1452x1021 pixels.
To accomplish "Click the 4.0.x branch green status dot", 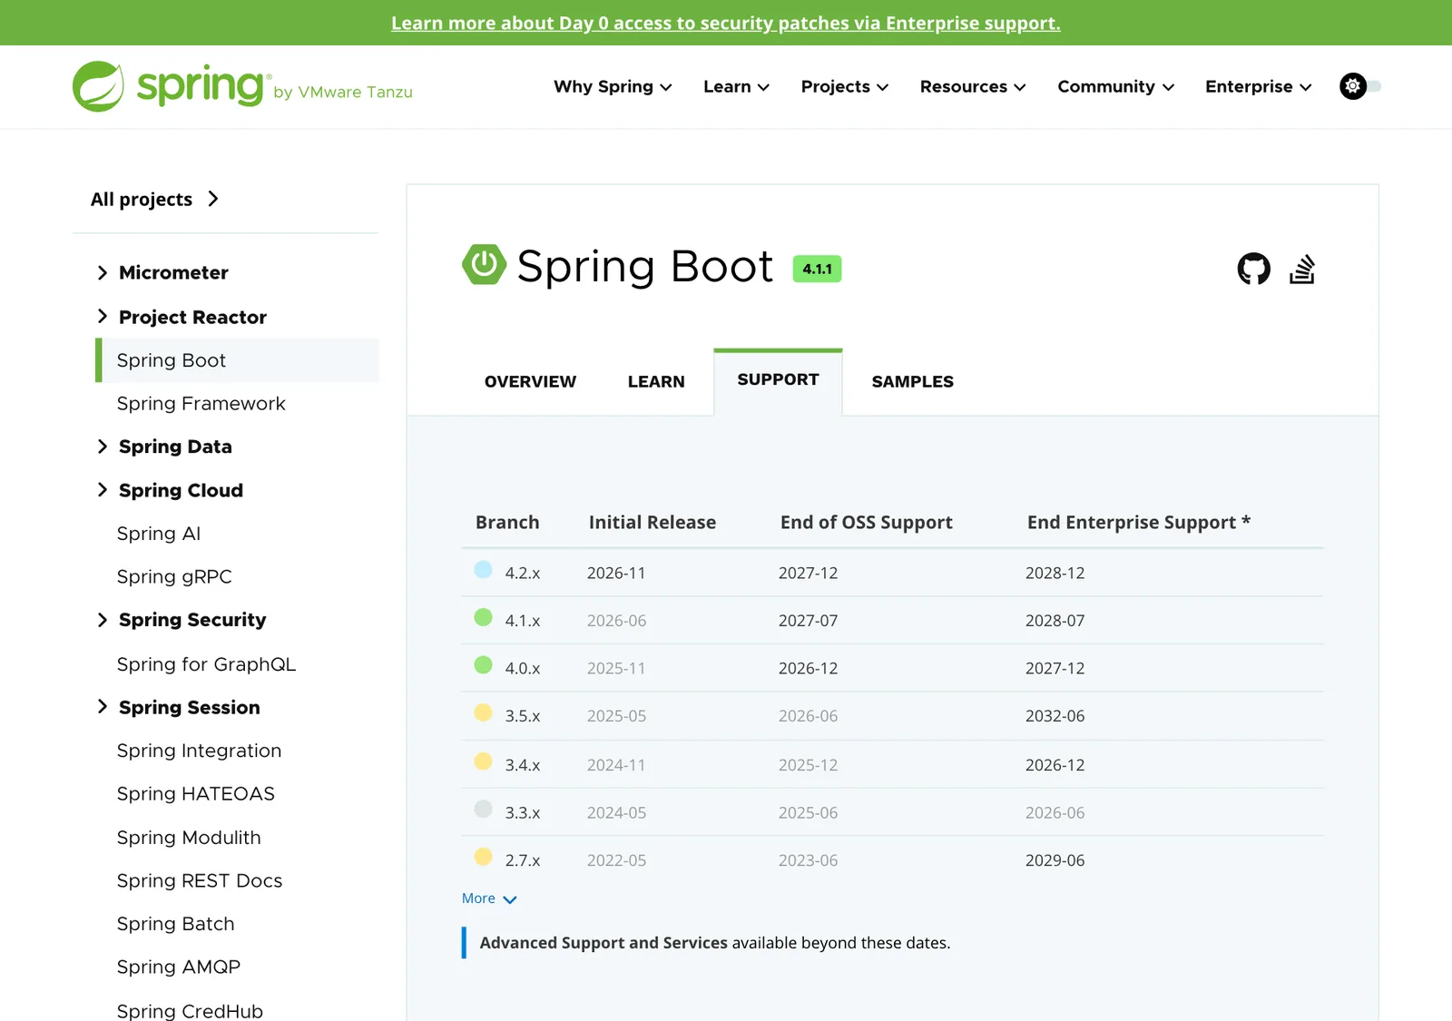I will click(x=484, y=665).
